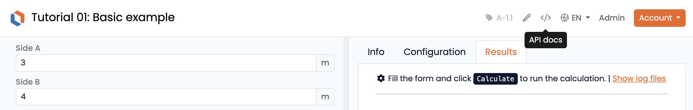Click Show log files link
693x110 pixels.
point(639,78)
